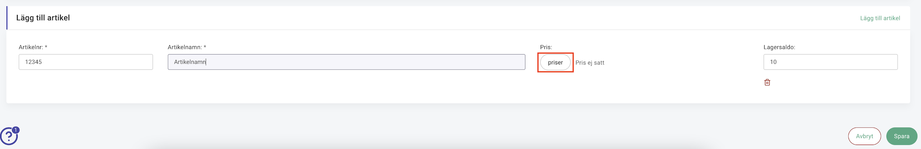This screenshot has height=149, width=921.
Task: Click the Pris ej satt status text
Action: click(x=590, y=63)
